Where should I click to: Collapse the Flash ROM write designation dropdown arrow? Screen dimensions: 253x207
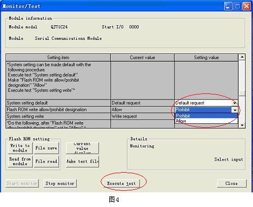point(235,110)
